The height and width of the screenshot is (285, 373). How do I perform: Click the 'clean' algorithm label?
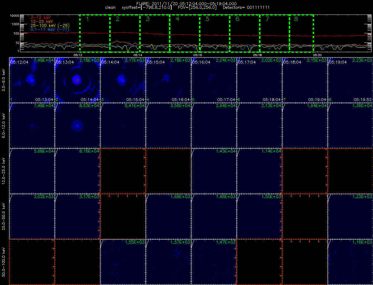(110, 7)
